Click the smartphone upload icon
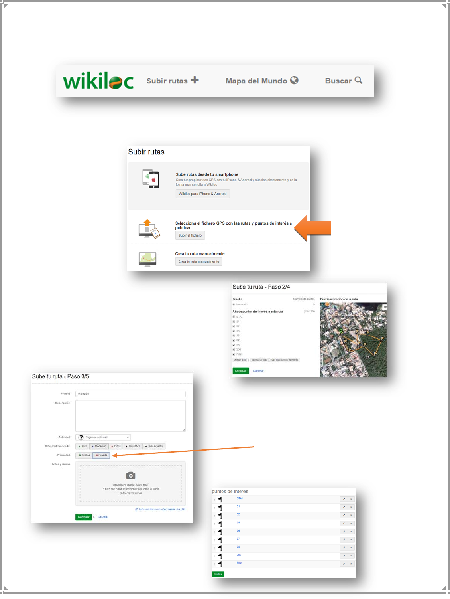The image size is (450, 599). pos(151,178)
